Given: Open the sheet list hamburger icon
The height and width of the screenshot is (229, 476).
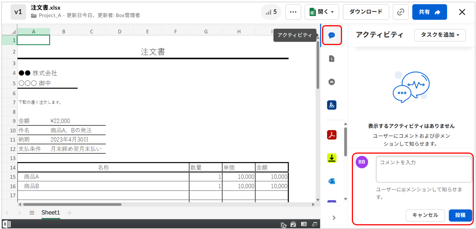Looking at the screenshot, I should 32,213.
